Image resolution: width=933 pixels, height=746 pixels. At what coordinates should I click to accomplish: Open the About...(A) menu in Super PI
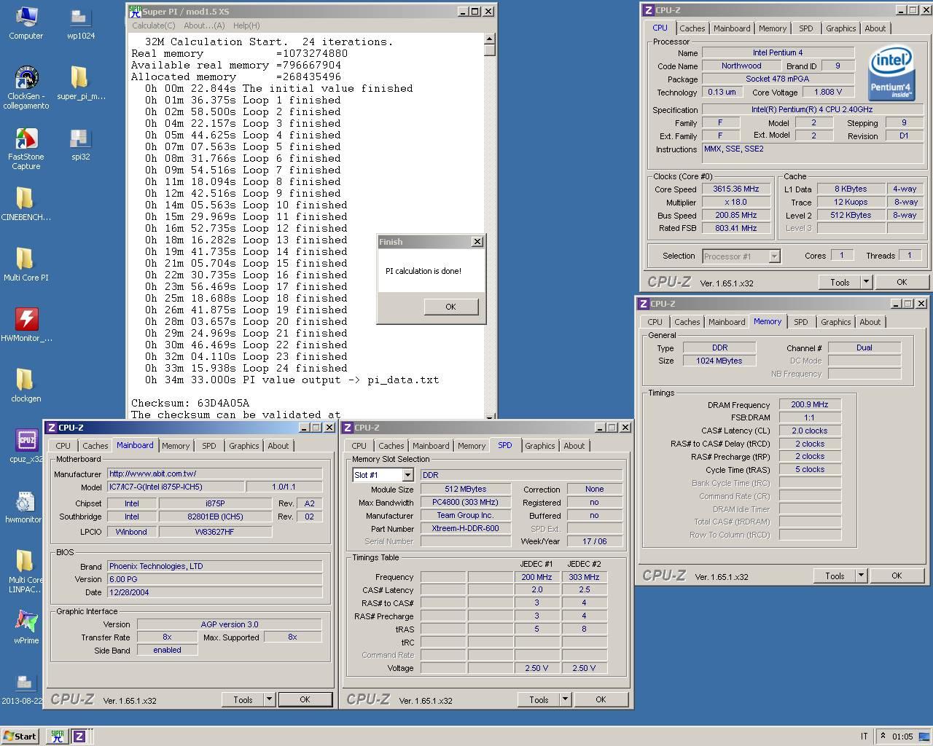point(204,25)
